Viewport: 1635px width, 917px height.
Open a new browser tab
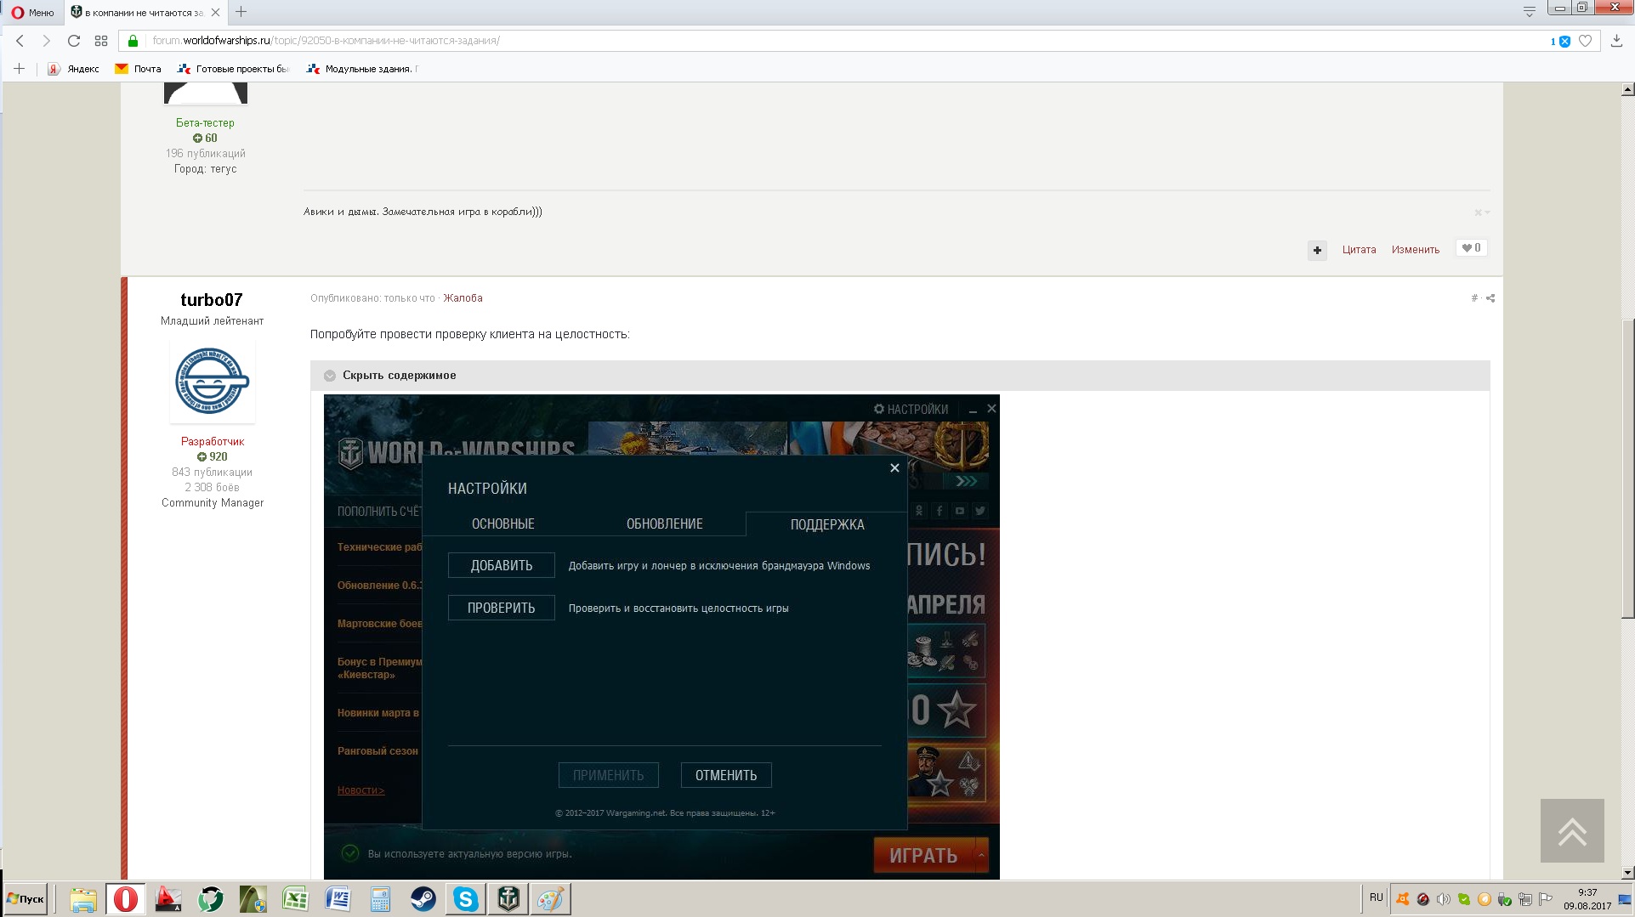pyautogui.click(x=241, y=12)
